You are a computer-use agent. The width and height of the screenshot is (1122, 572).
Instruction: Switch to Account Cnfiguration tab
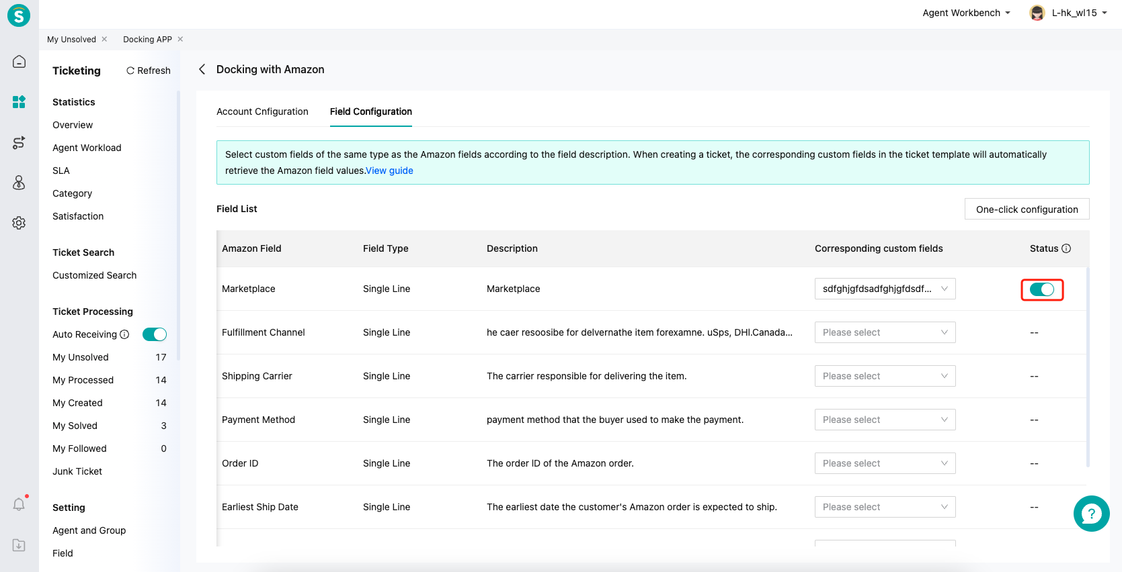262,111
